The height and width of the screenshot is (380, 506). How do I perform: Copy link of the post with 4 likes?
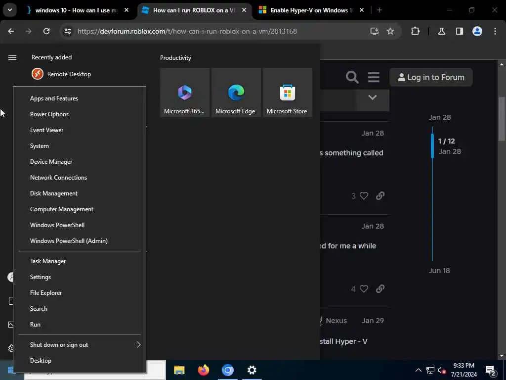(x=380, y=289)
